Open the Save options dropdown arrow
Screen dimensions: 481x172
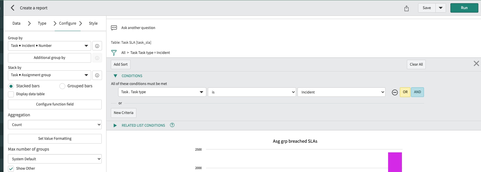pos(441,8)
